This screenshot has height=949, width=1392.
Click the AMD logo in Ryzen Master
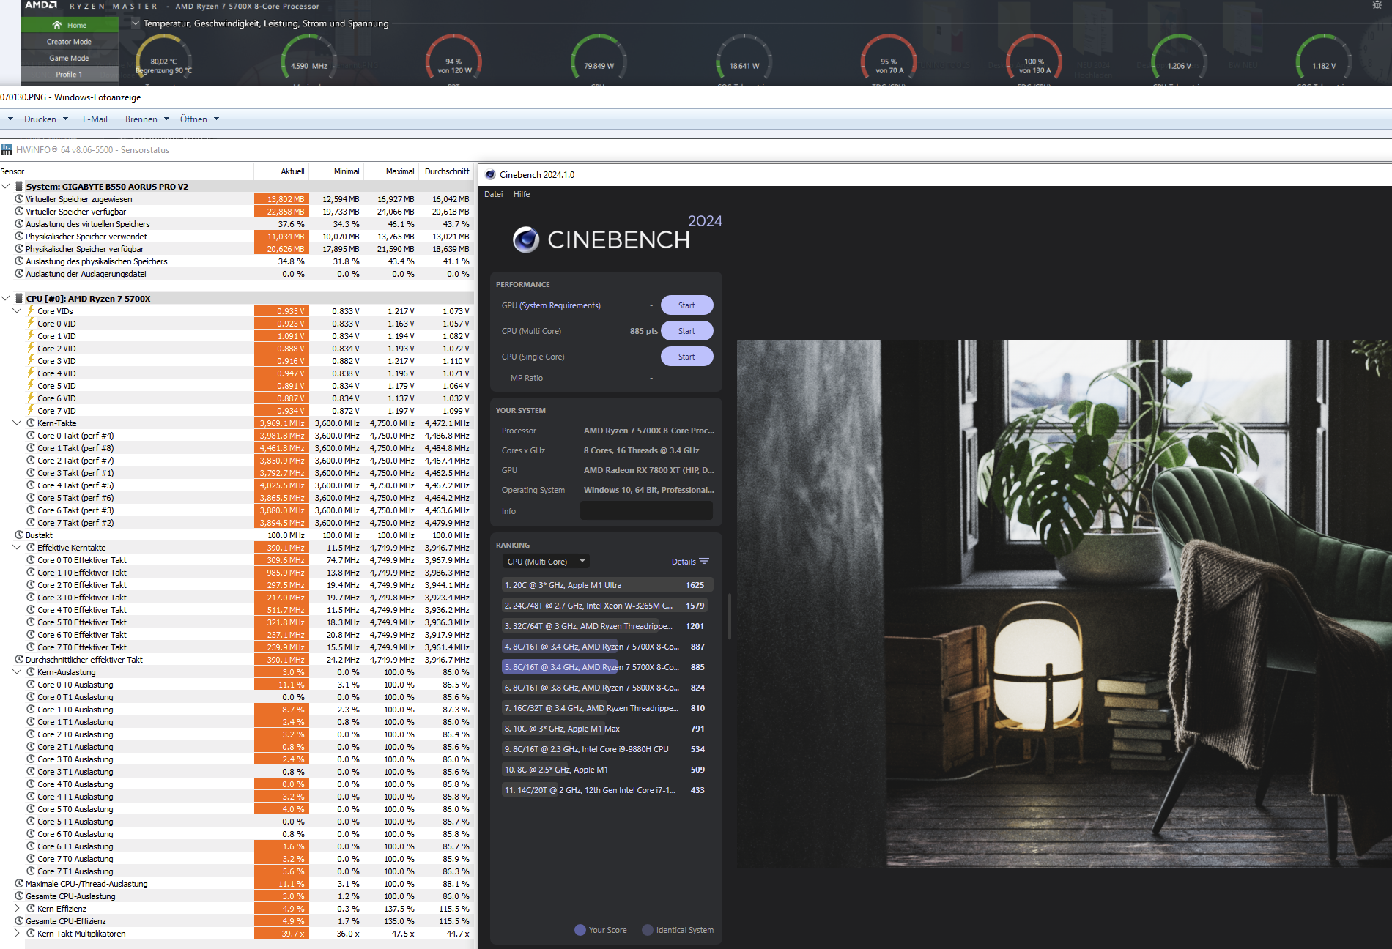click(x=41, y=5)
